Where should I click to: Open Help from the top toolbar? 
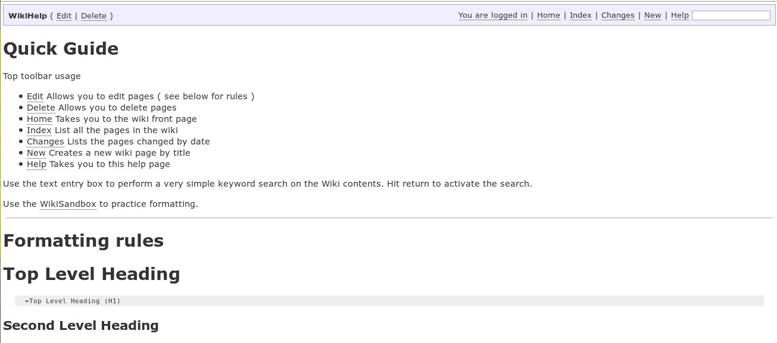(x=679, y=15)
